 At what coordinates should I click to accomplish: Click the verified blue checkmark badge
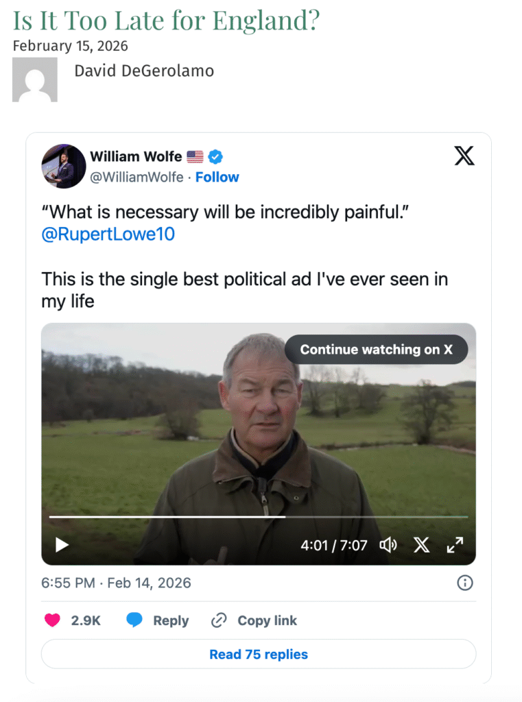[x=215, y=157]
